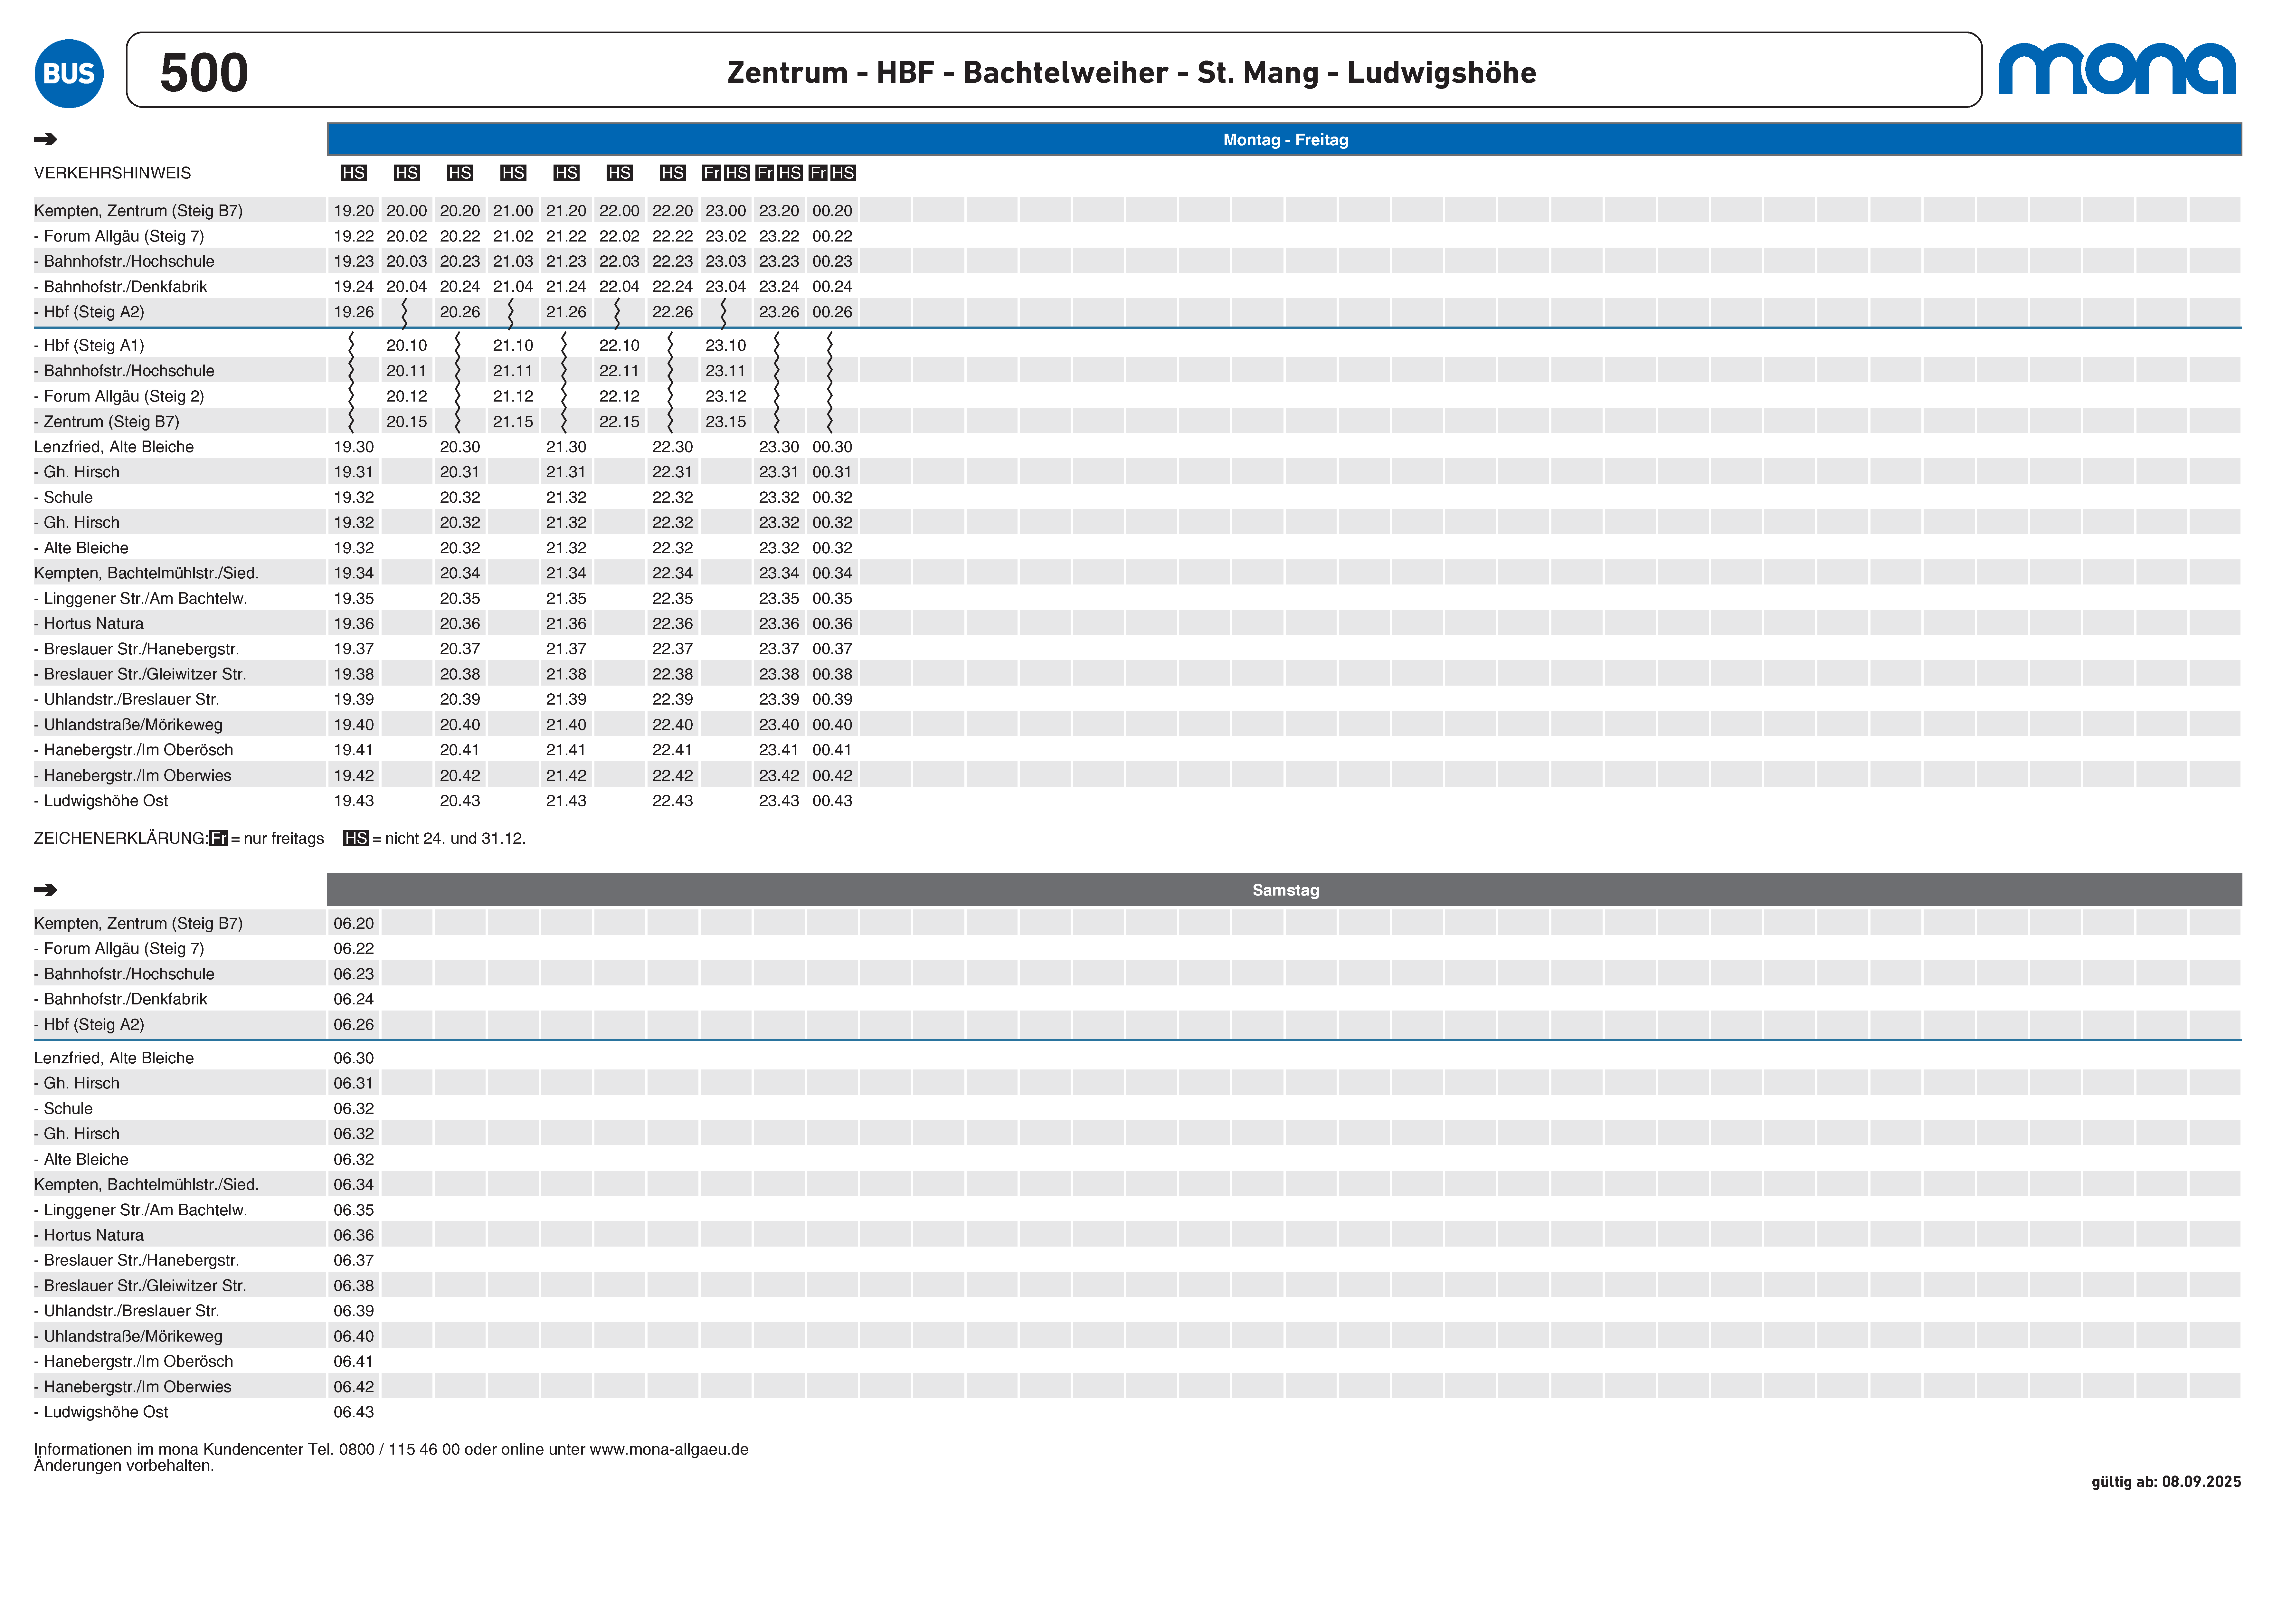
Task: Click the 06.43 Saturday arrival at Ludwigshöhe Ost
Action: [354, 1412]
